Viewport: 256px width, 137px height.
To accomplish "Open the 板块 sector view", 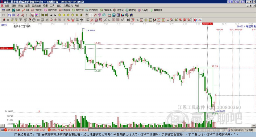I will coord(16,10).
